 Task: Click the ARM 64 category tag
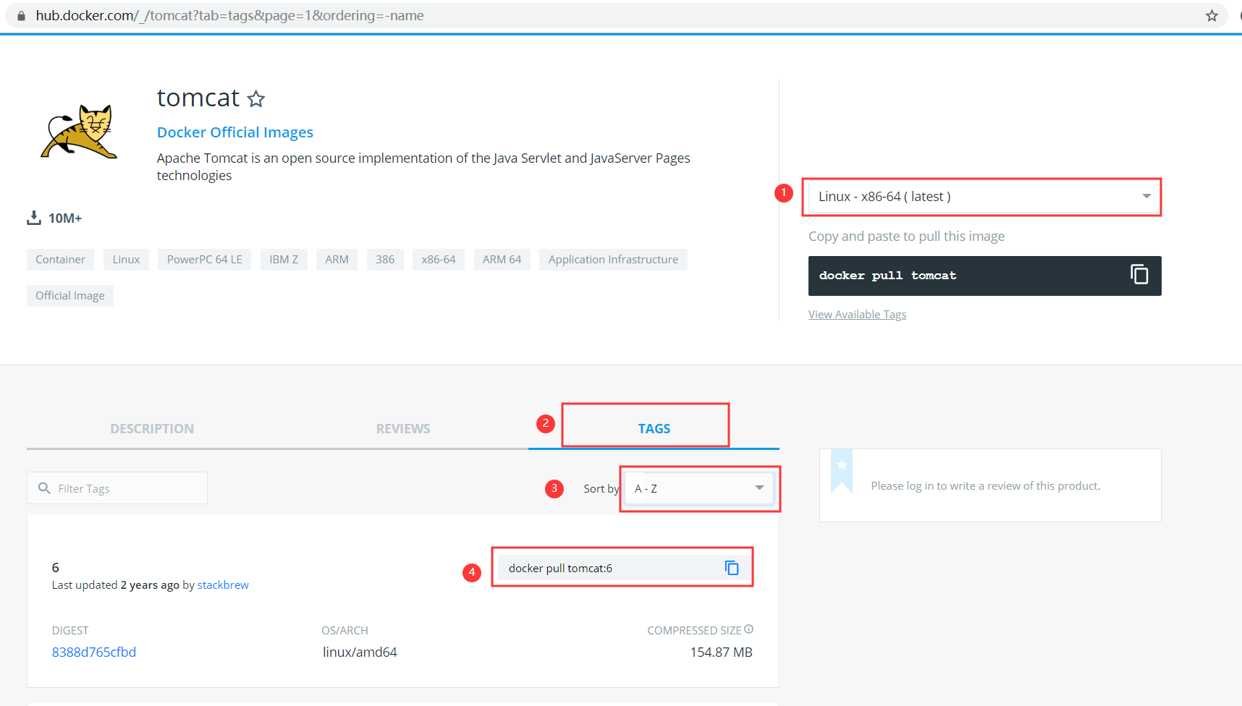[502, 260]
